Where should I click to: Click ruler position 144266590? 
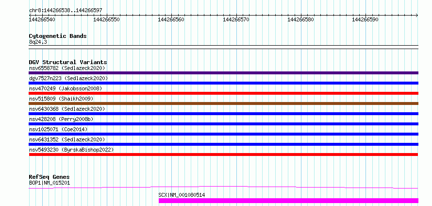(x=366, y=19)
